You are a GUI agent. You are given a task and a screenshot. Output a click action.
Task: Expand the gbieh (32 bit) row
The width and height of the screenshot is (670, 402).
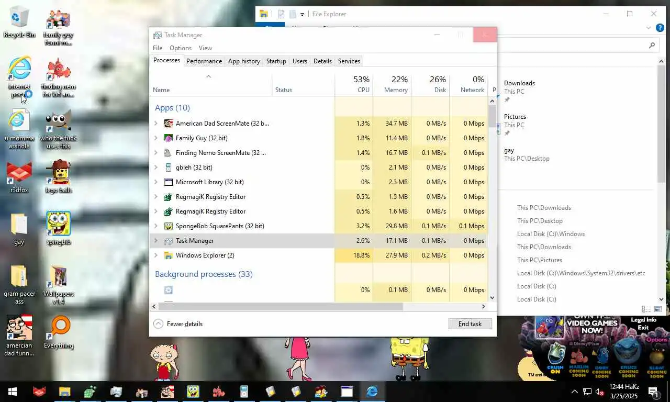(x=156, y=167)
